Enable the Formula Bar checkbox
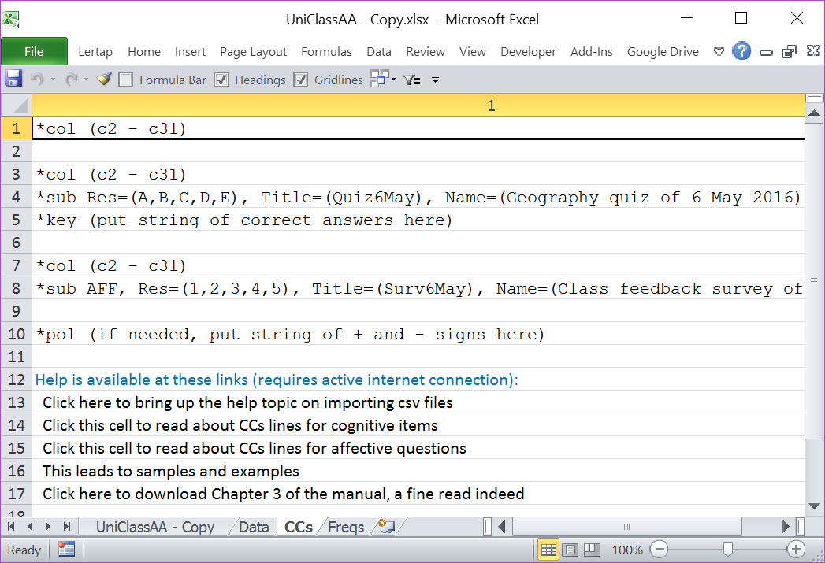The width and height of the screenshot is (825, 563). pyautogui.click(x=126, y=80)
